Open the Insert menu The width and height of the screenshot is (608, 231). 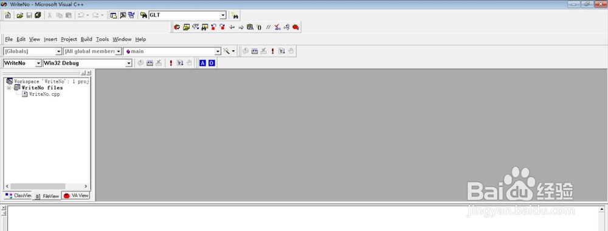coord(50,39)
